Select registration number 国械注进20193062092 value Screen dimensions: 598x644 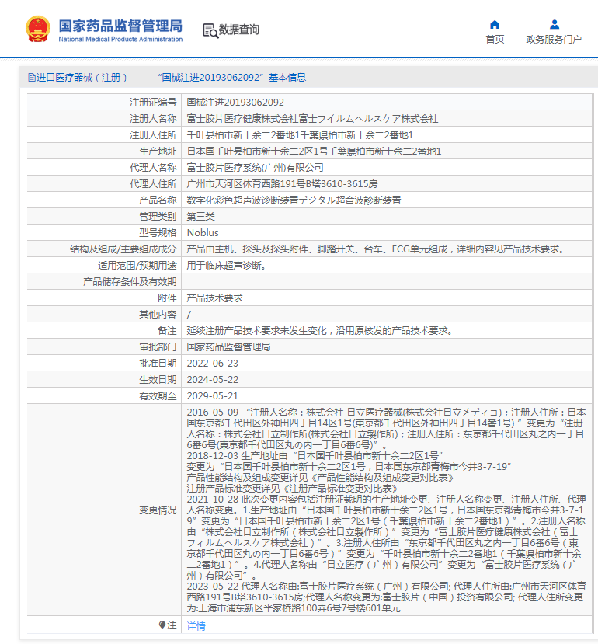(235, 103)
